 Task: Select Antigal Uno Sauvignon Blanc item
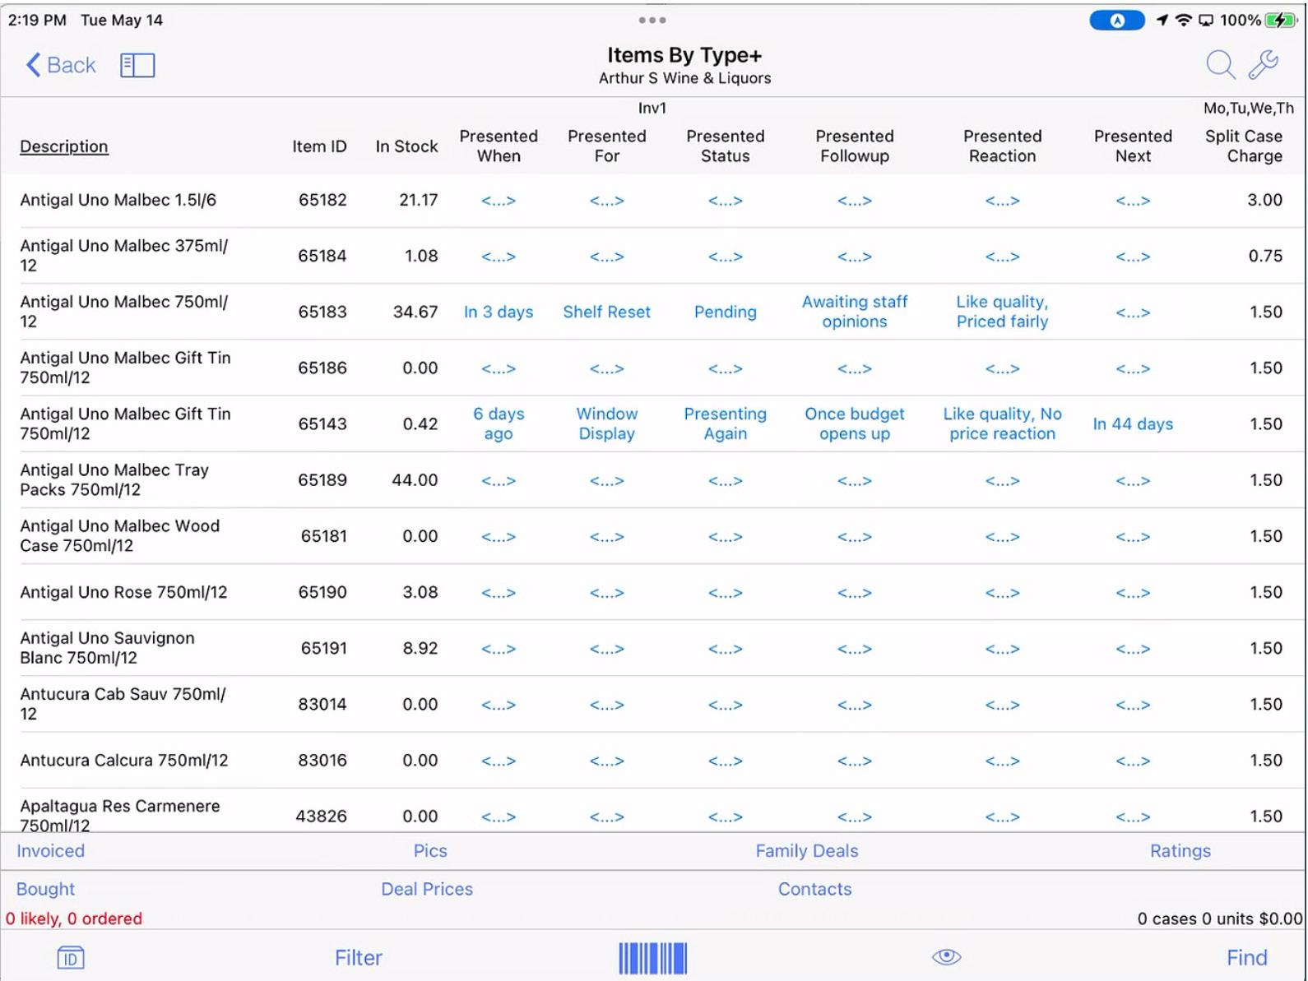(x=653, y=648)
